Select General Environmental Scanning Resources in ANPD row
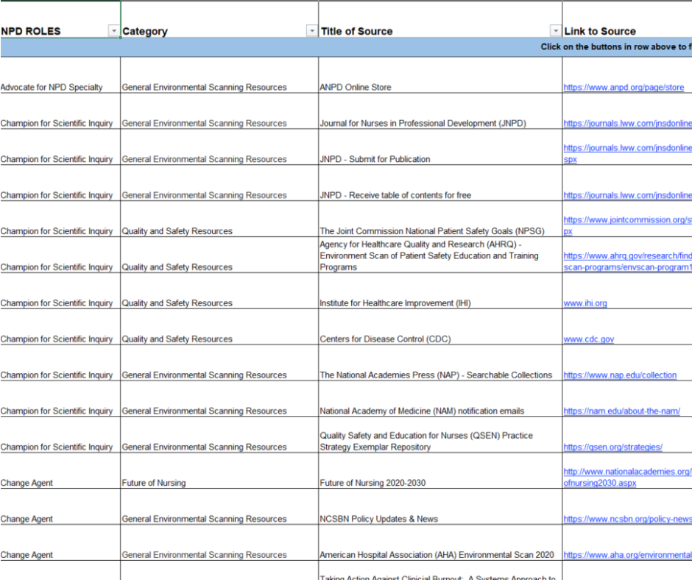Screen dimensions: 692x580 (x=219, y=75)
